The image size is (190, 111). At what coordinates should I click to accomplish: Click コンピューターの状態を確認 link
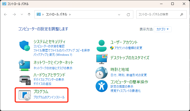pyautogui.click(x=49, y=46)
